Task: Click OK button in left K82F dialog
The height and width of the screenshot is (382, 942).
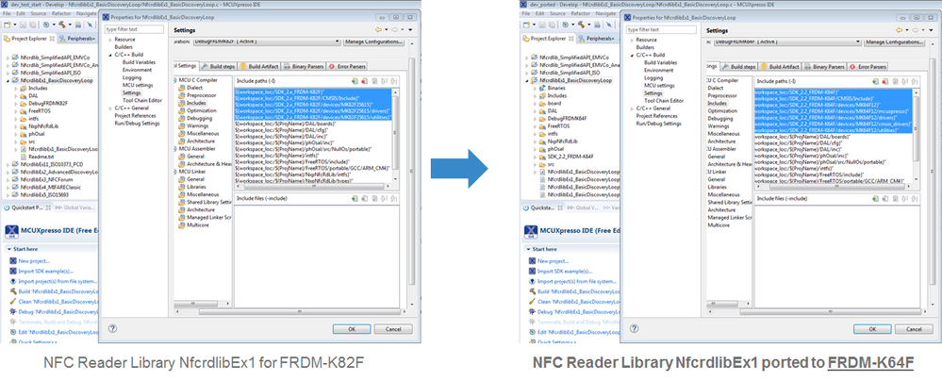Action: coord(352,329)
